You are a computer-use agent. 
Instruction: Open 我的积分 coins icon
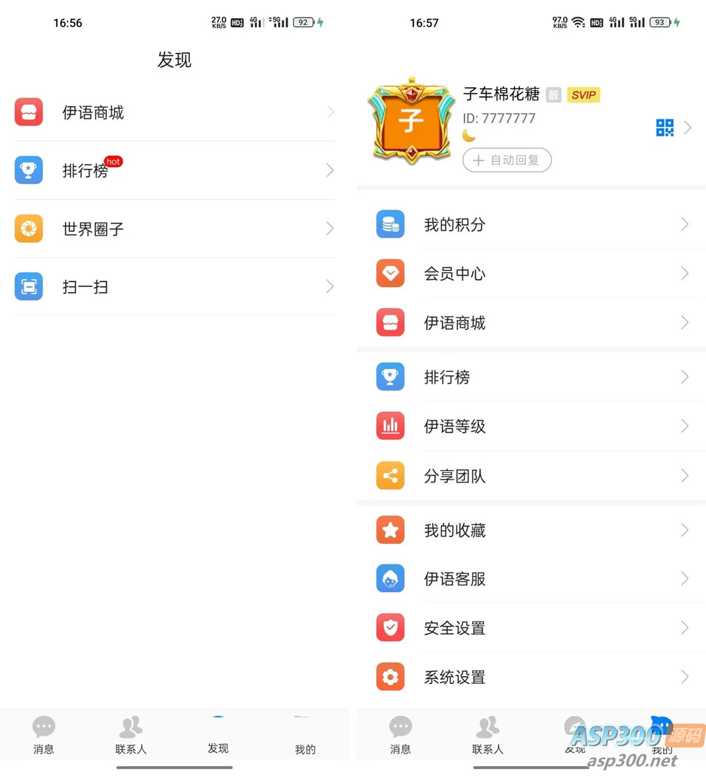pos(390,224)
